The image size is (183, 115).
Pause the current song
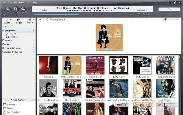15,9
